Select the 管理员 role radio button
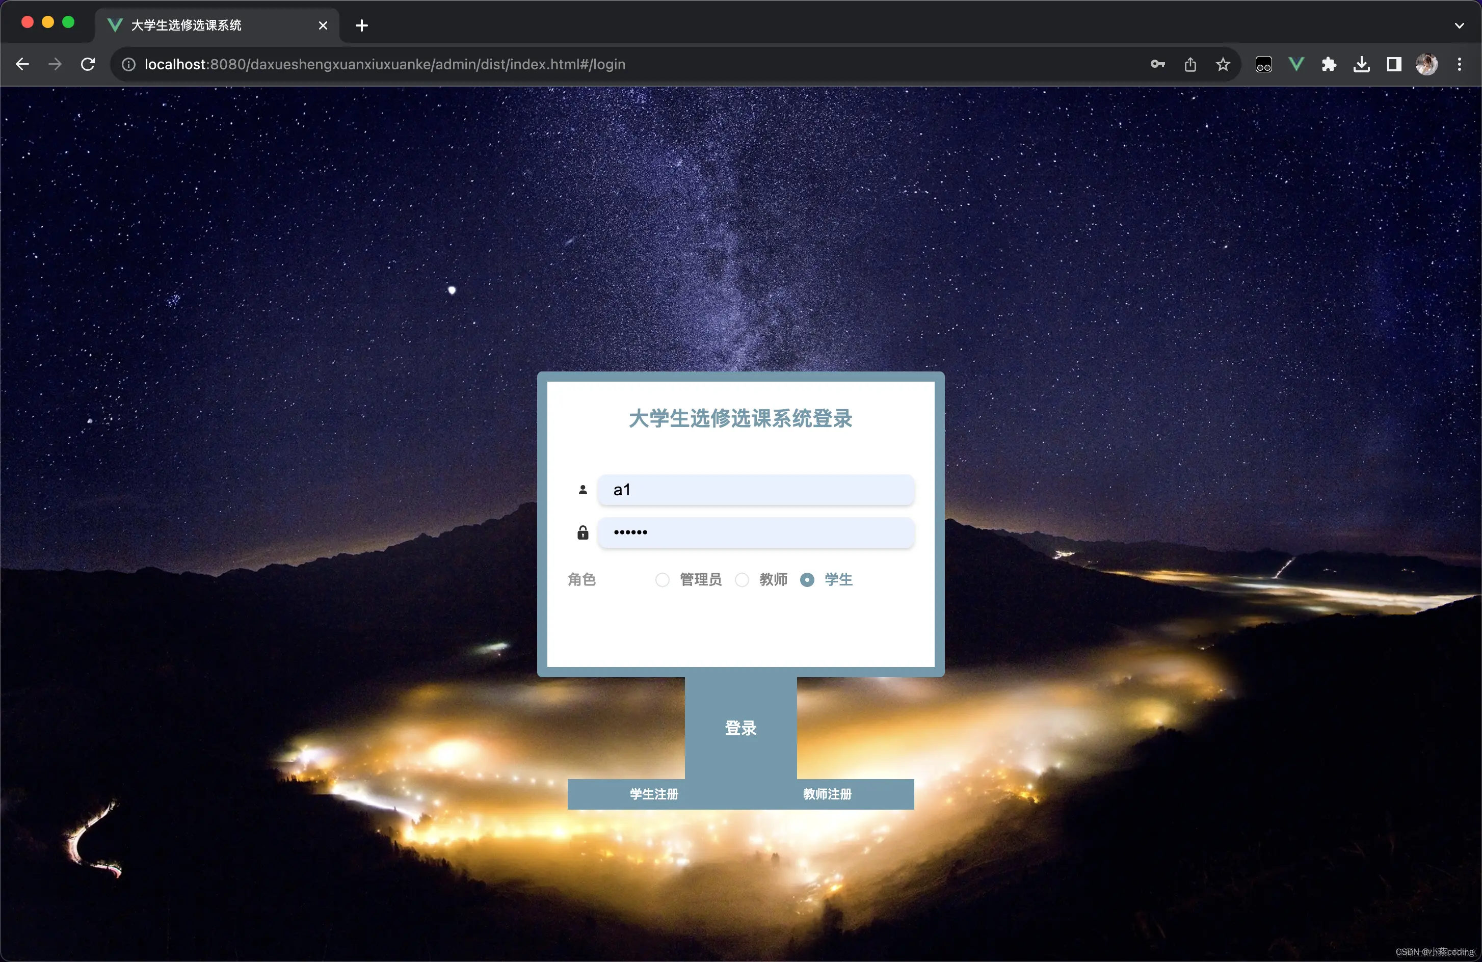Viewport: 1482px width, 962px height. pos(663,580)
